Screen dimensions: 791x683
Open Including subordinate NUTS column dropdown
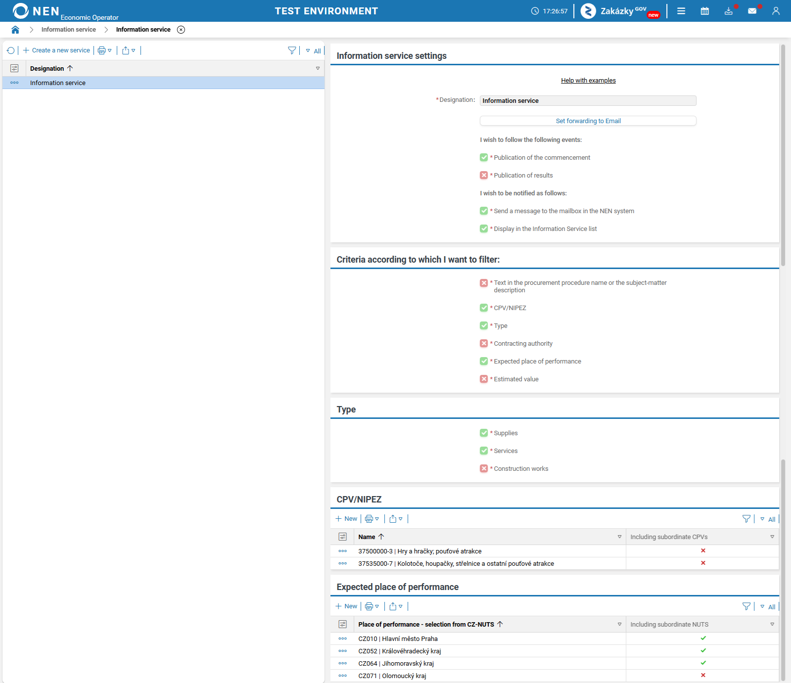(772, 624)
